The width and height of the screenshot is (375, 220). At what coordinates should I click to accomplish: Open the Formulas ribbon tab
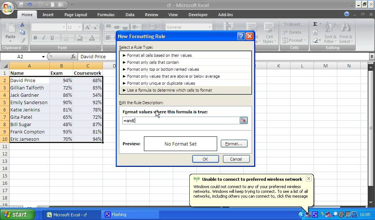click(106, 15)
